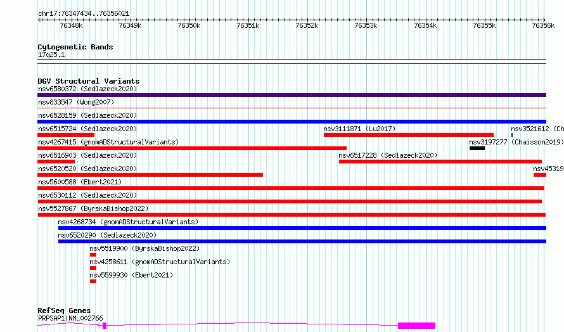
Task: Select the truncated nsv45319 variant label
Action: 549,169
